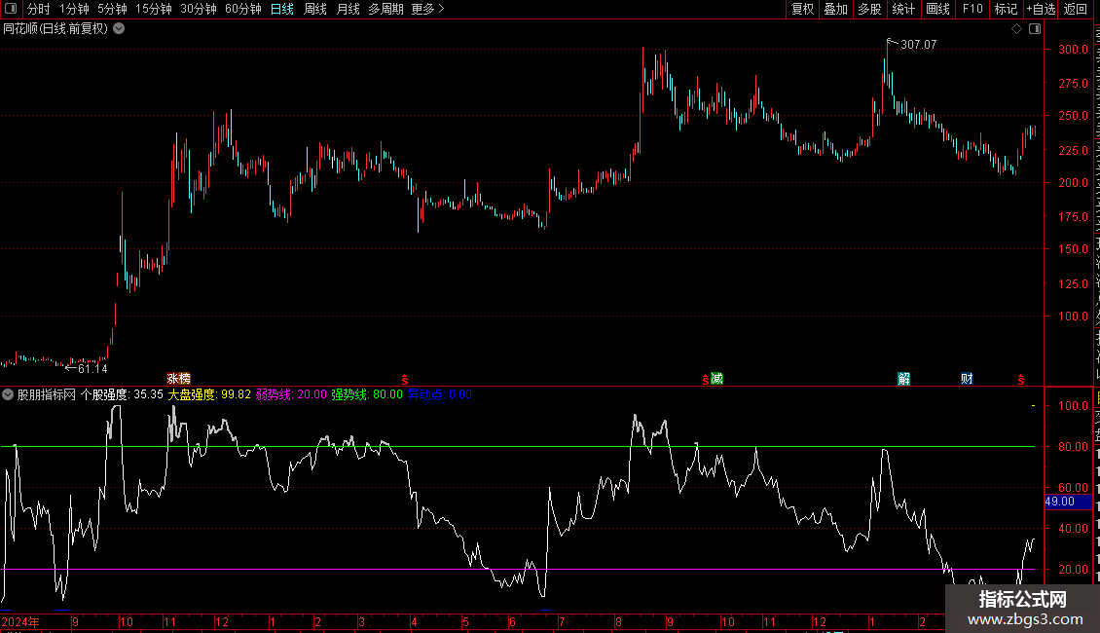The width and height of the screenshot is (1100, 633).
Task: Select the 15分钟 period
Action: (154, 9)
